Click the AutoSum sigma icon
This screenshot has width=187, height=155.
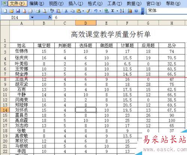113,11
